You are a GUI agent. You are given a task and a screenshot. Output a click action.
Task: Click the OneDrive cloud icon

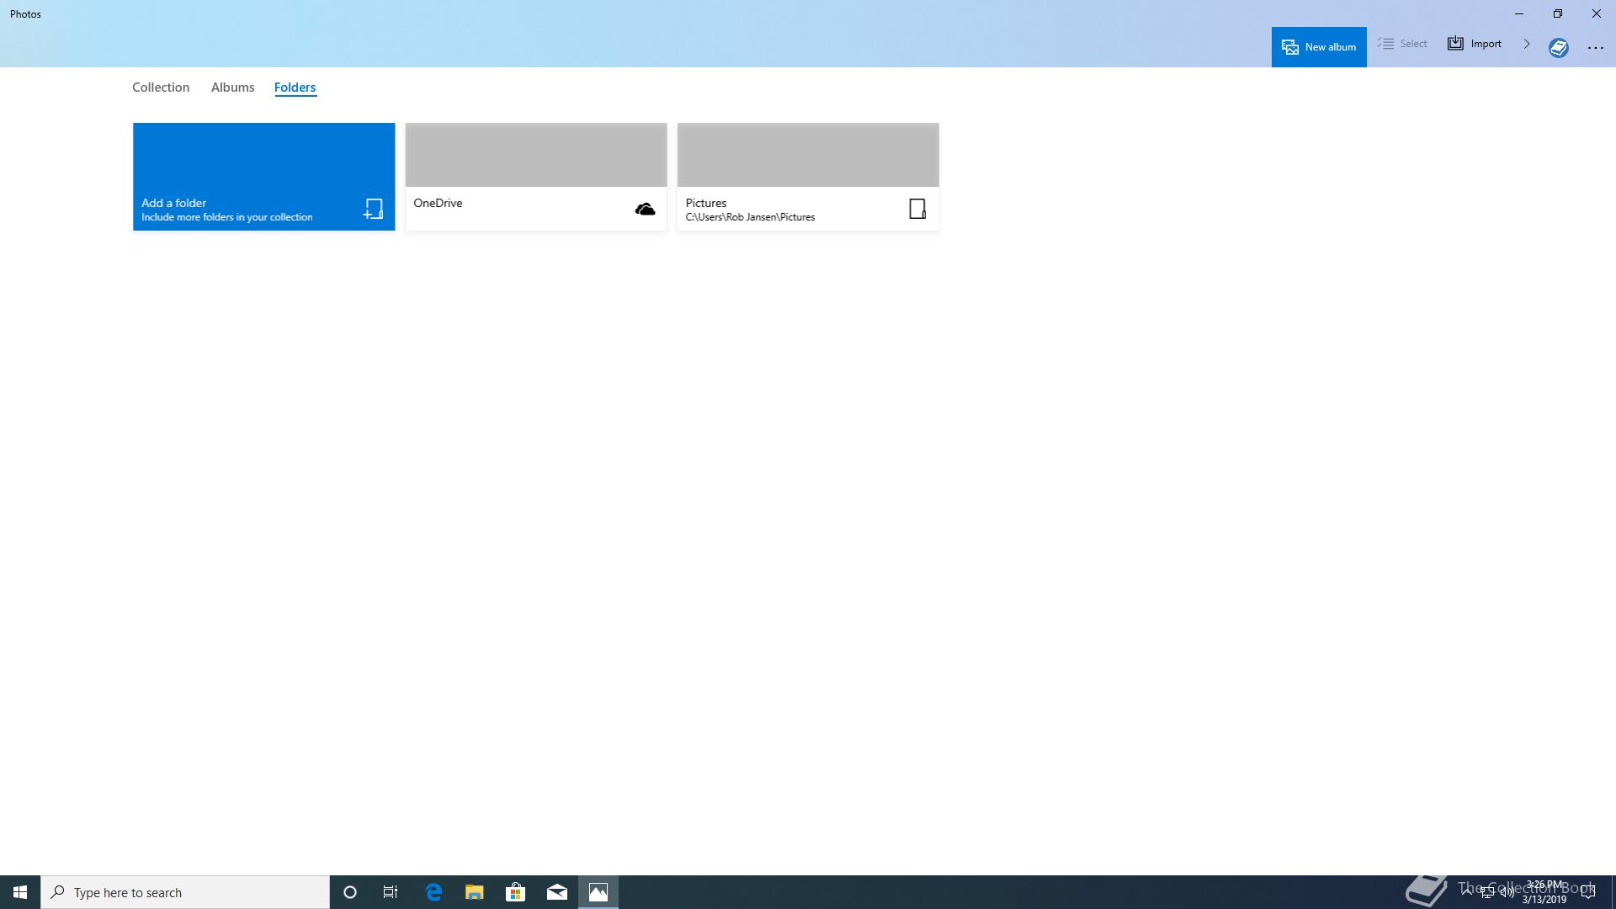coord(645,209)
